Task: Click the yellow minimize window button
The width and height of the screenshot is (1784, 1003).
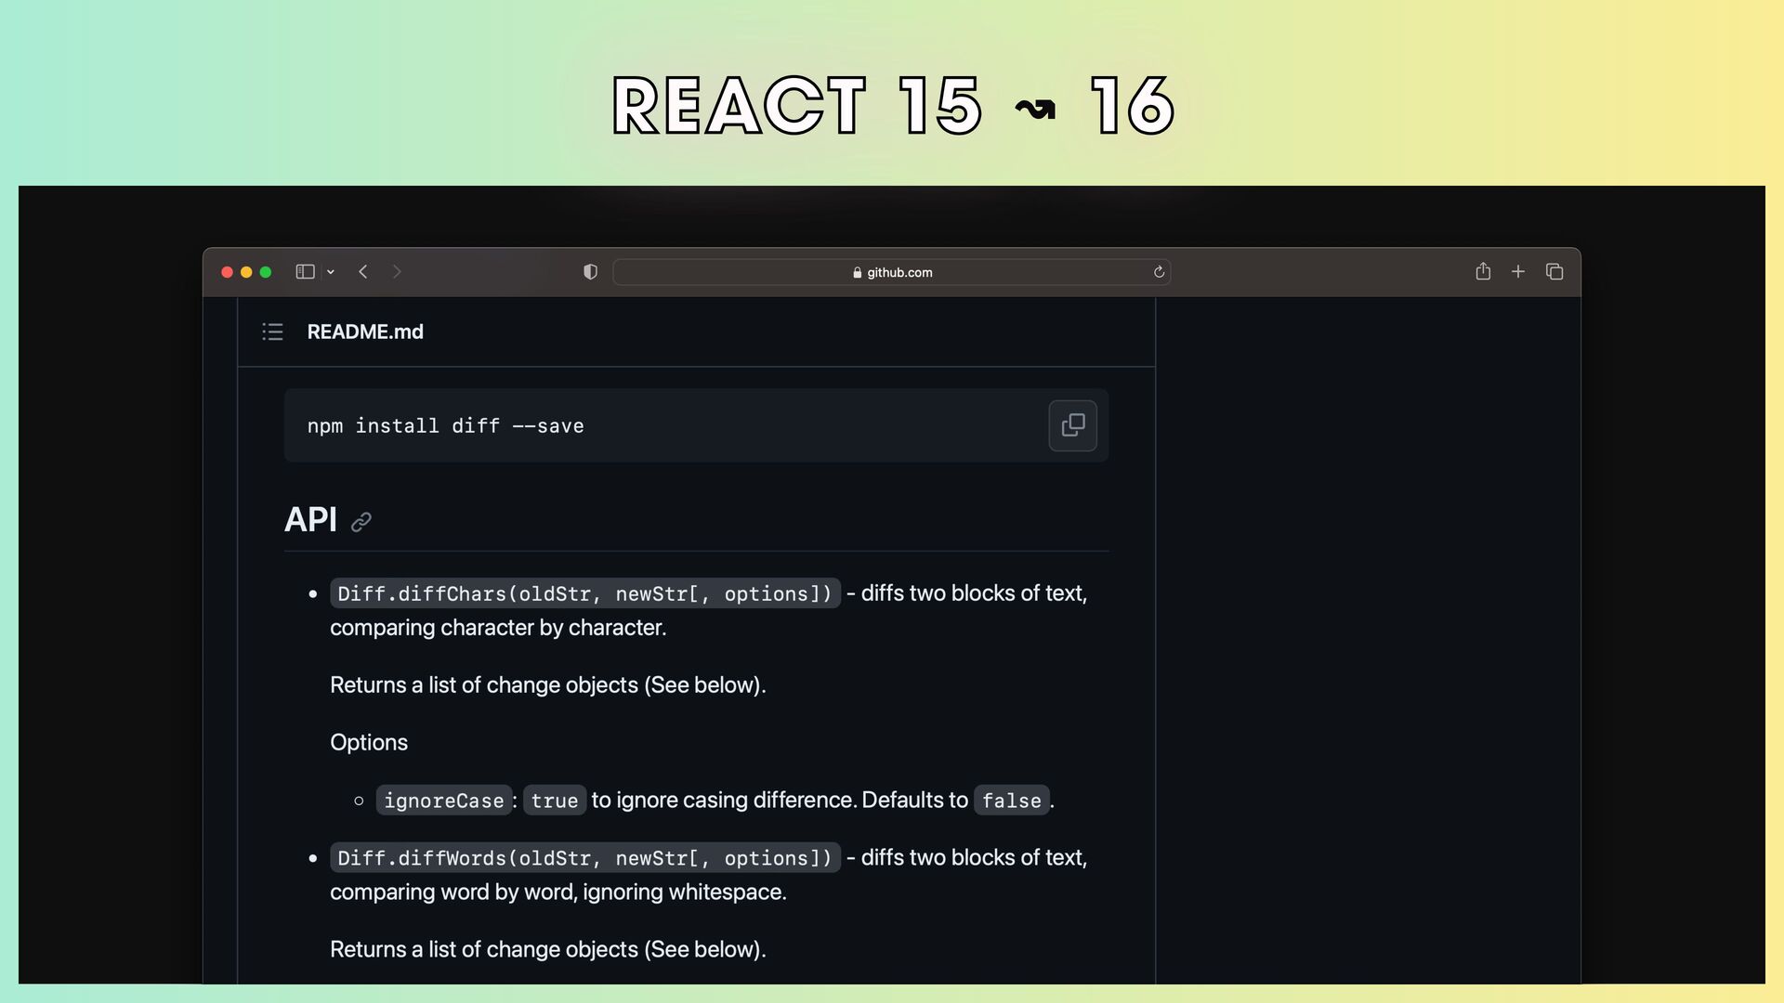Action: point(246,272)
